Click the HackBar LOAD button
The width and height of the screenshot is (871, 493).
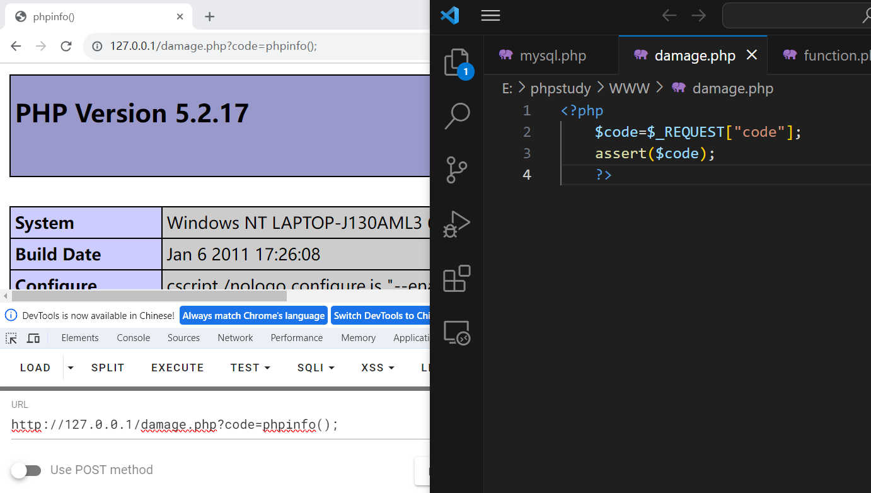pos(35,368)
